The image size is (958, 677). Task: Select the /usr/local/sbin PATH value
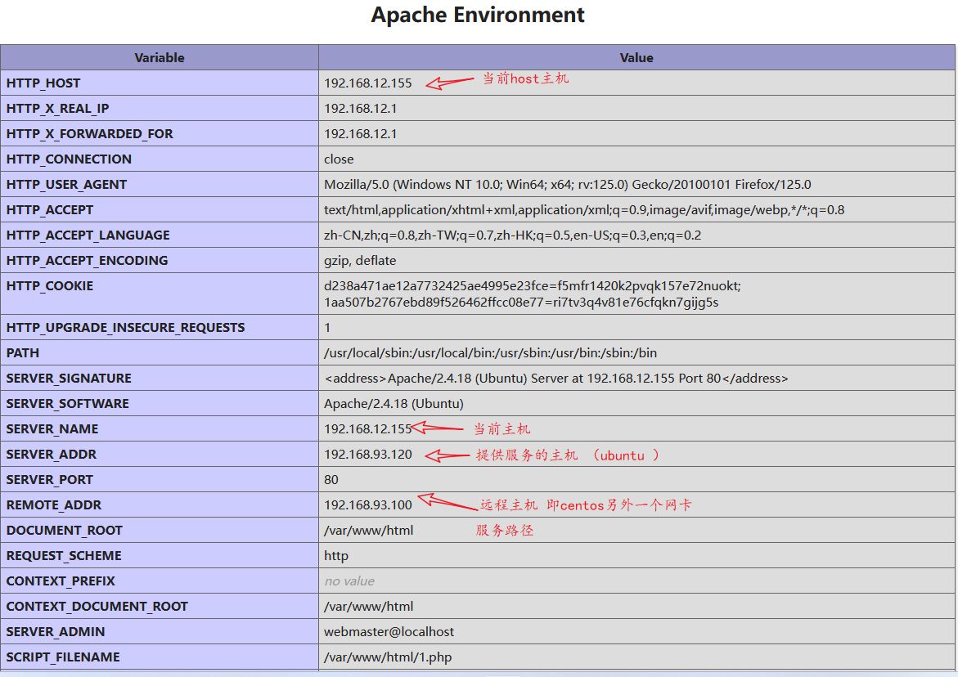[x=491, y=353]
